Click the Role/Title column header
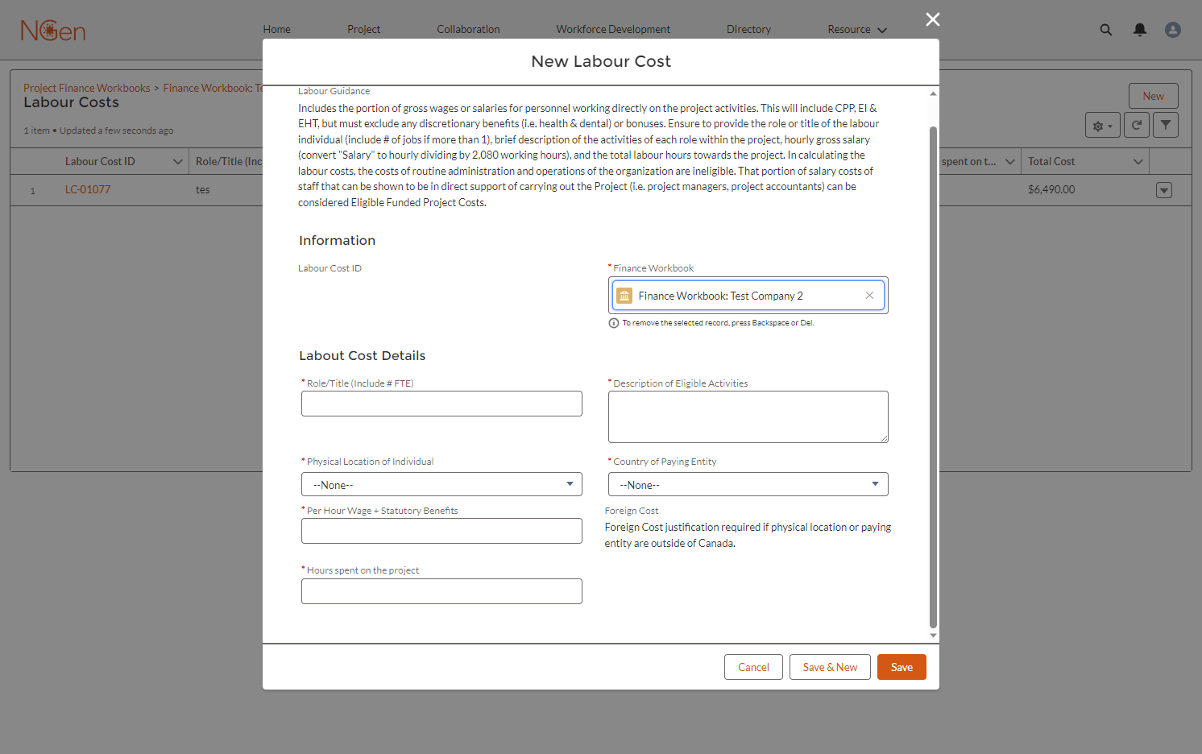The image size is (1202, 754). click(229, 162)
